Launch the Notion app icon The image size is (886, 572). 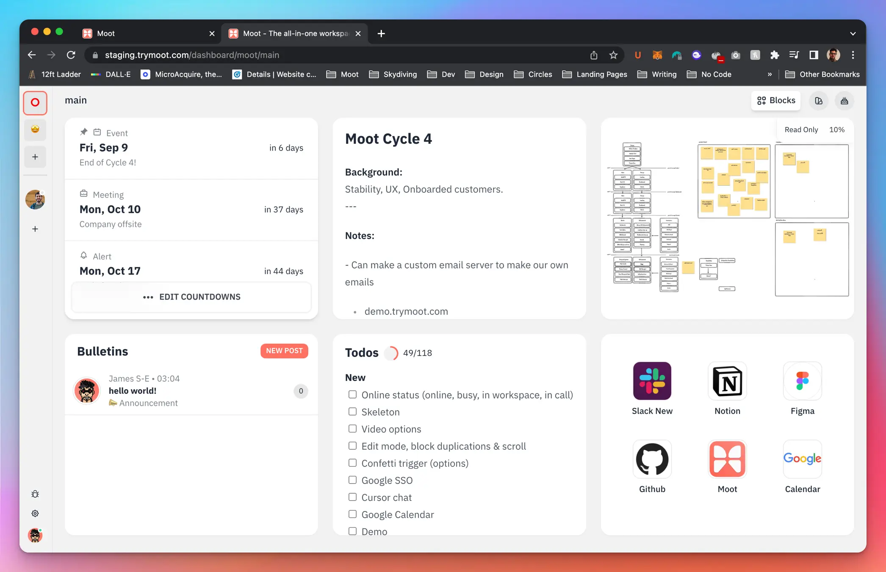point(727,381)
